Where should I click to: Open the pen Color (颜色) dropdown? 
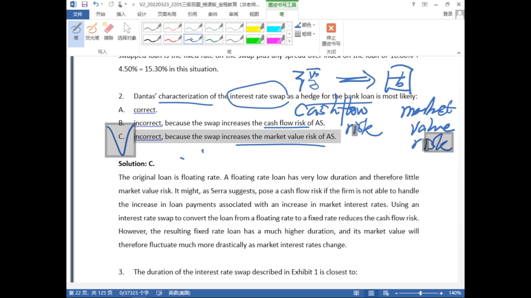click(305, 25)
